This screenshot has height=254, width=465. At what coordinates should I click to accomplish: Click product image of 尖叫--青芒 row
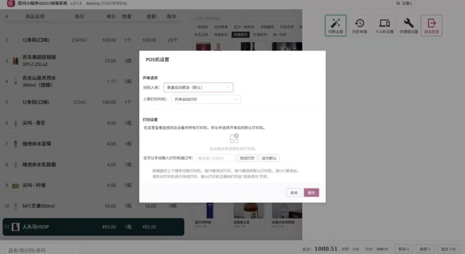click(15, 123)
